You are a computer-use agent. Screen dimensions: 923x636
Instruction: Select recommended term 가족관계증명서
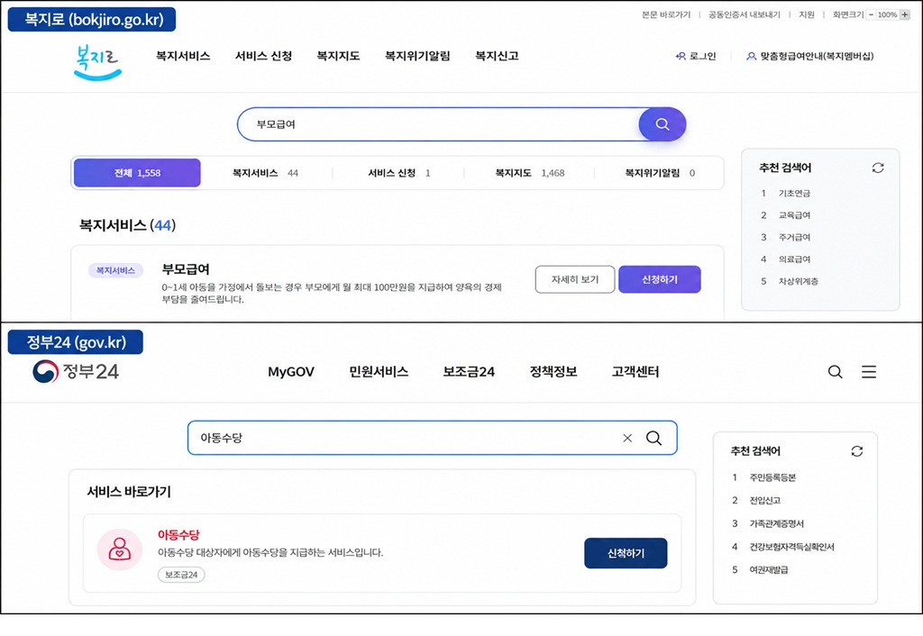coord(776,523)
